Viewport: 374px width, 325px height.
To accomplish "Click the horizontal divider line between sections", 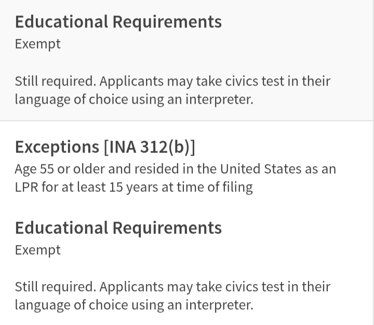I will point(187,121).
